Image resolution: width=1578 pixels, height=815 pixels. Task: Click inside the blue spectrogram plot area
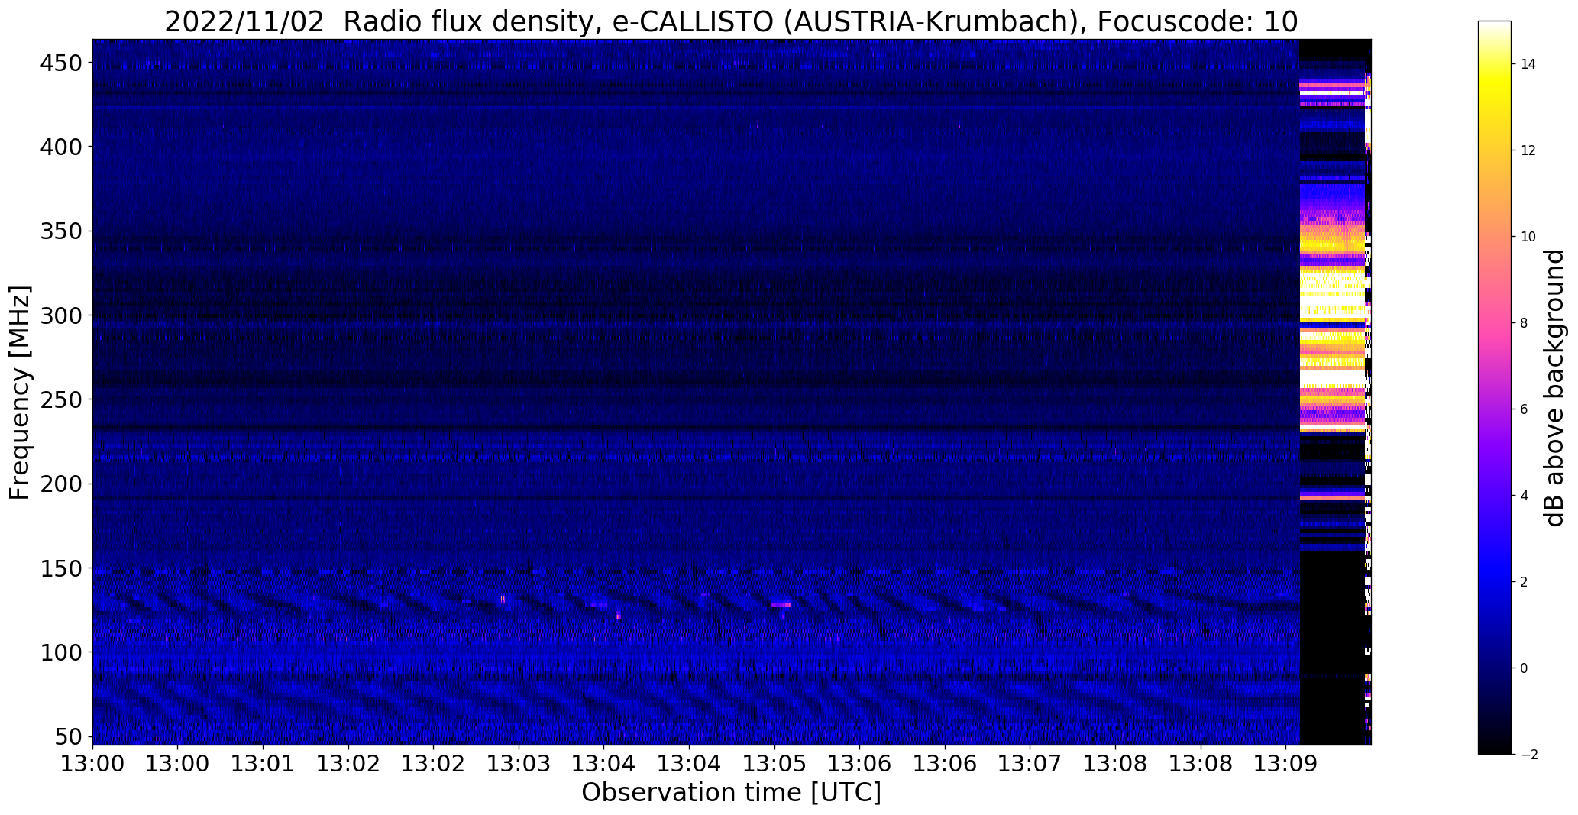click(x=732, y=392)
